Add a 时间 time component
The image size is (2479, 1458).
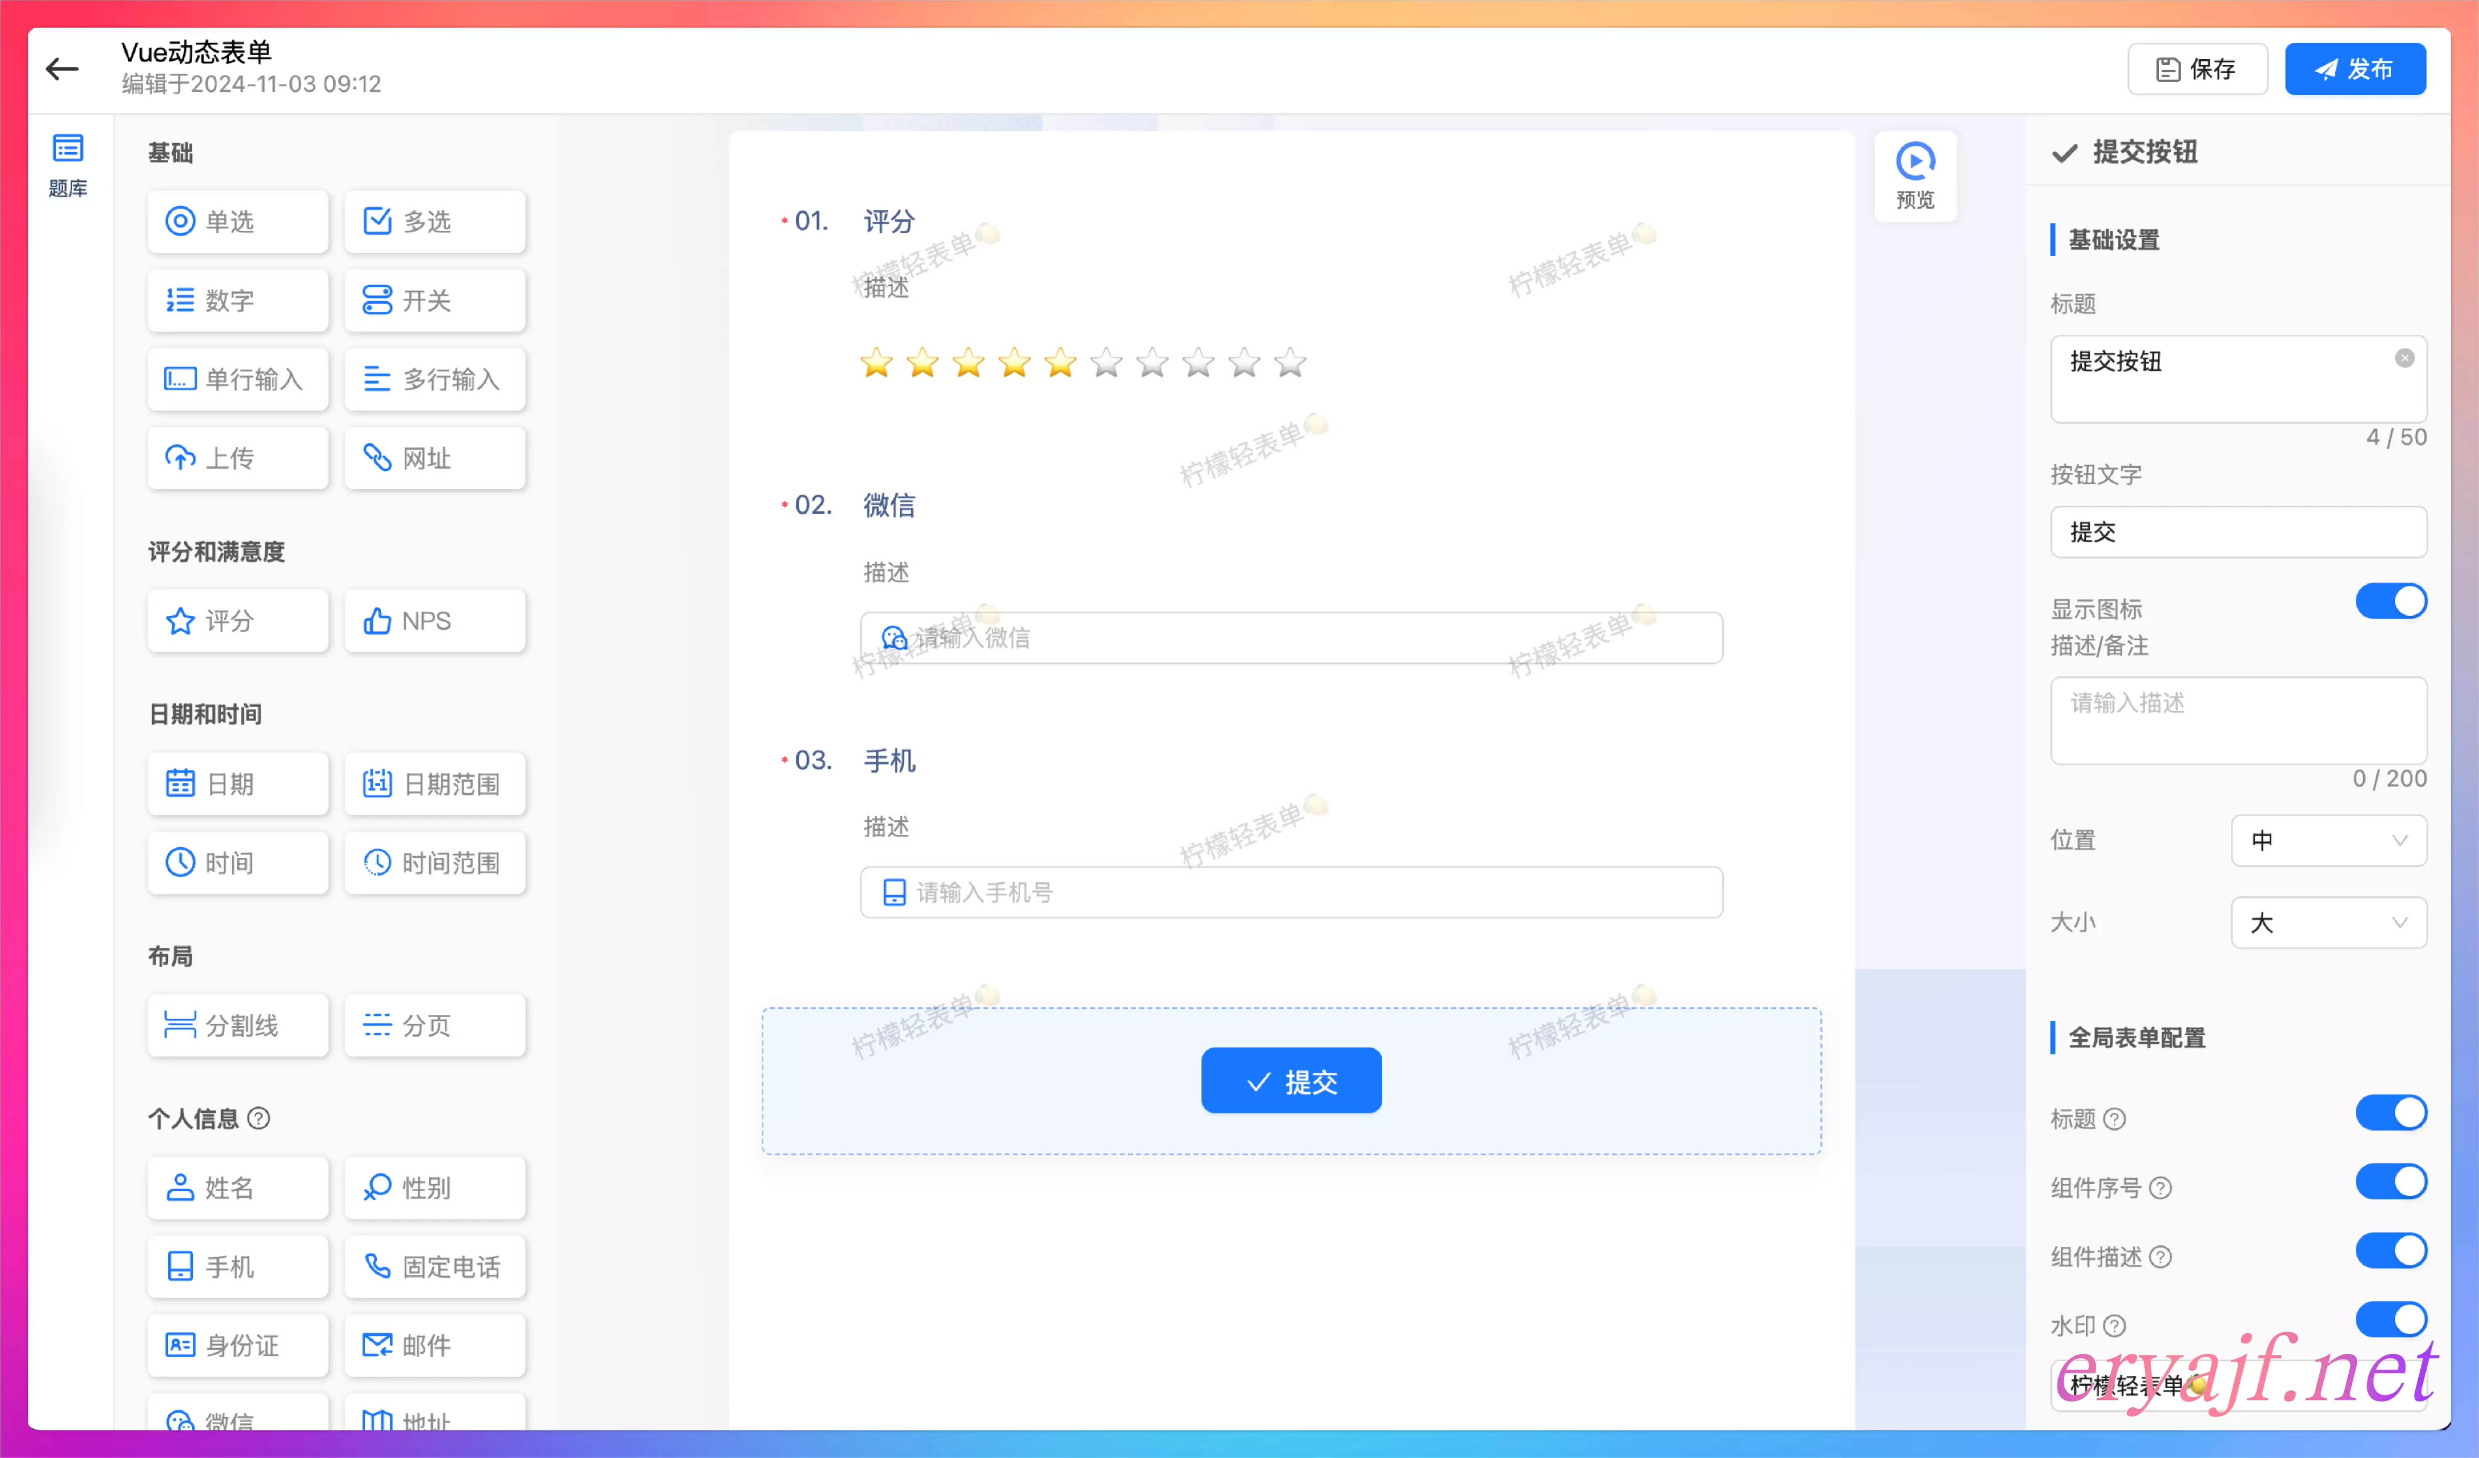pyautogui.click(x=238, y=863)
